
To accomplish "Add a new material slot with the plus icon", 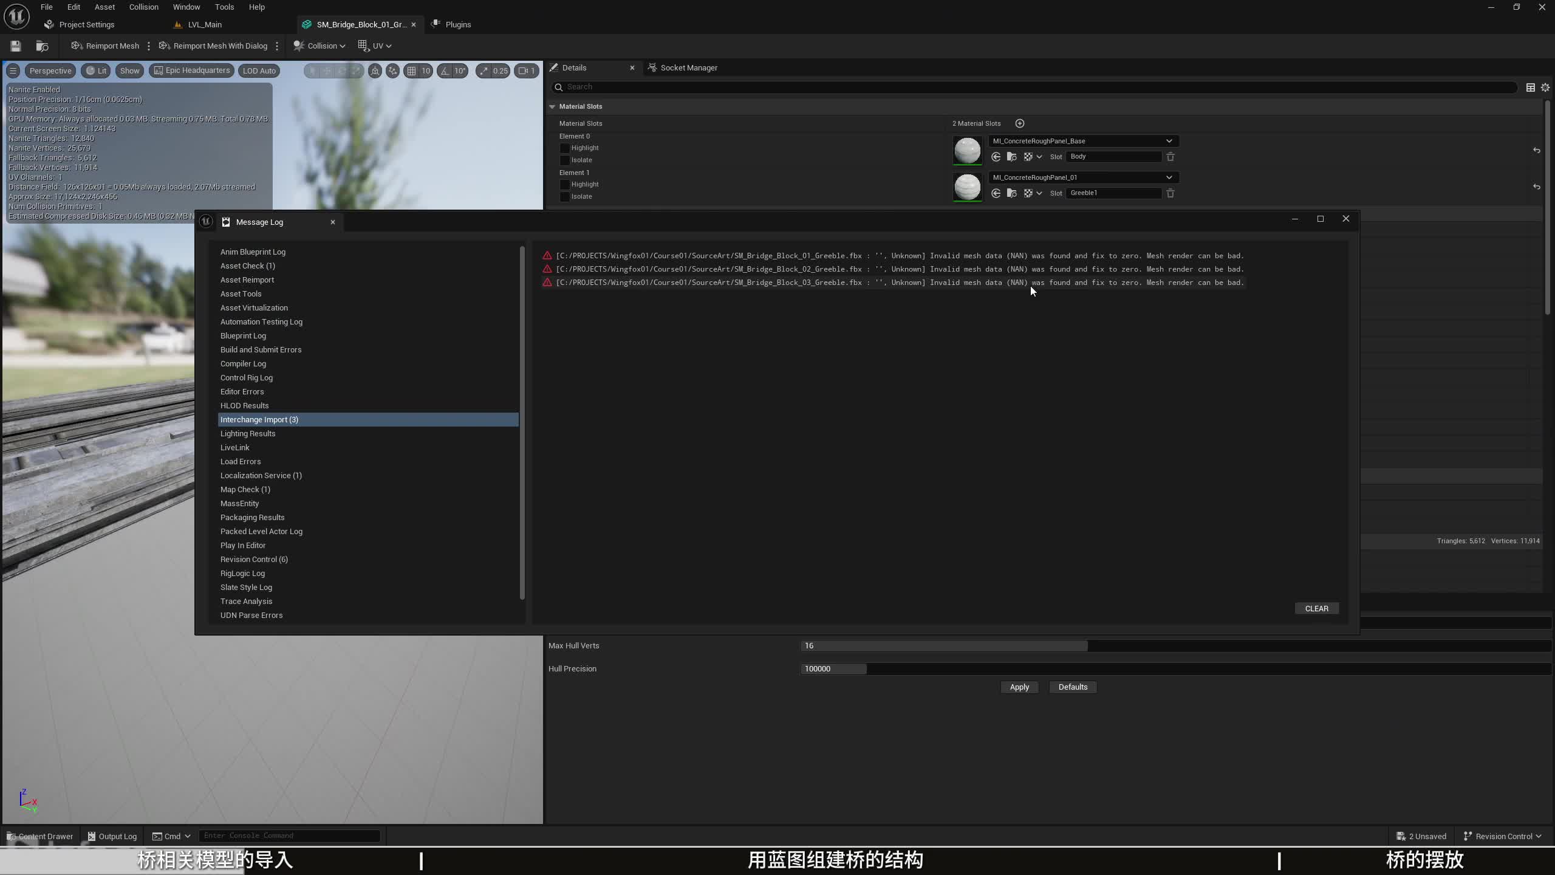I will 1020,123.
